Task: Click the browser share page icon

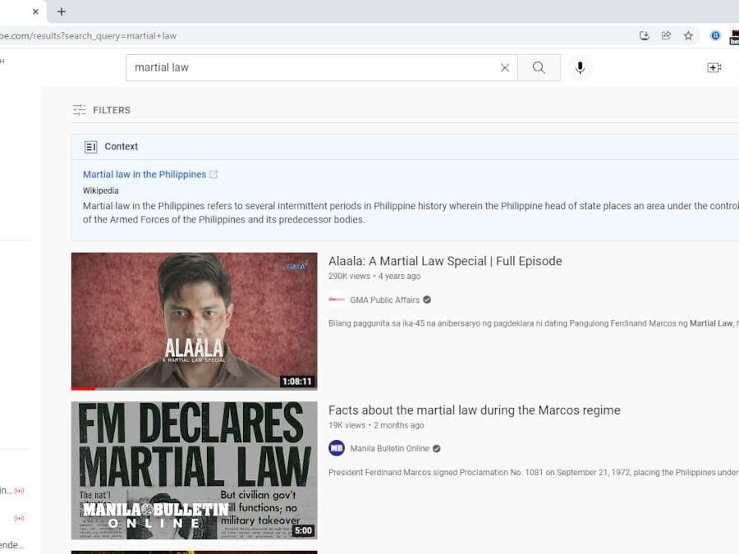Action: 666,36
